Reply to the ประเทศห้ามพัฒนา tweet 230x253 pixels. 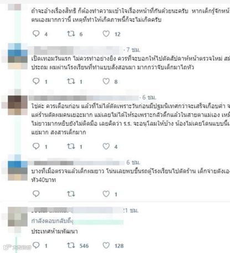tap(36, 245)
